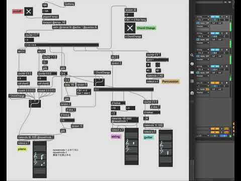
Task: Open the inspector info icon in sidebar
Action: click(x=192, y=64)
